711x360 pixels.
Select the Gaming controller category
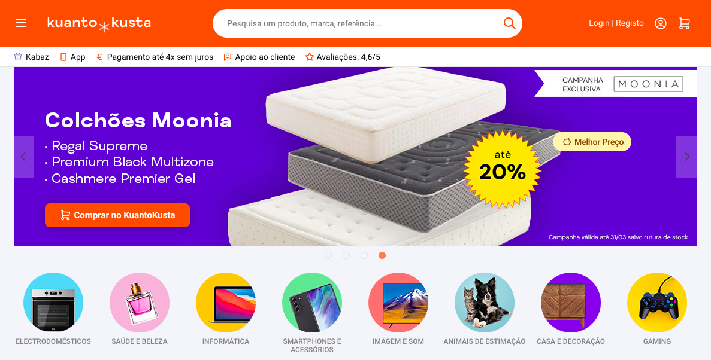pyautogui.click(x=656, y=303)
